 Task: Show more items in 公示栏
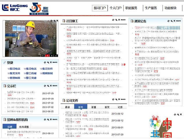tap(55, 86)
